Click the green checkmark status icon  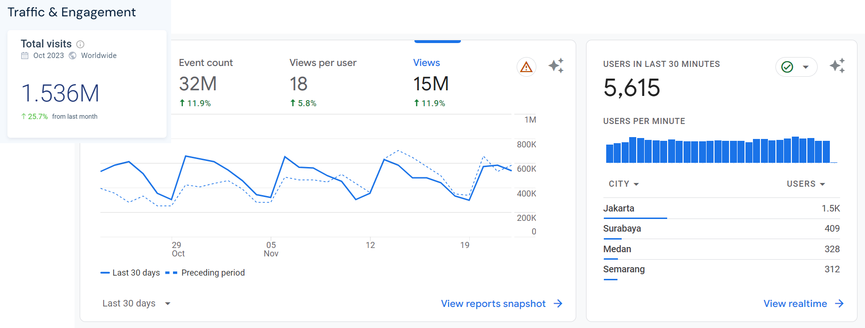point(787,67)
